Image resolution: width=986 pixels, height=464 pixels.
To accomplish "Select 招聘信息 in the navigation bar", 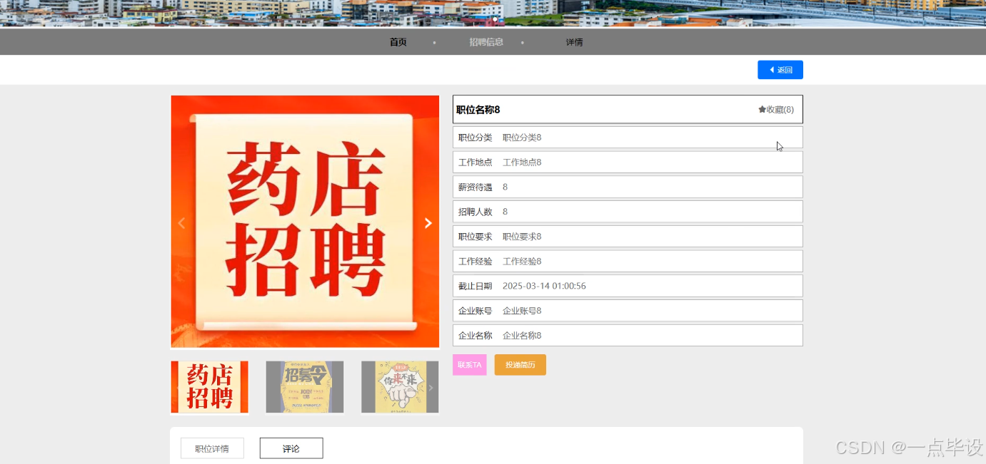I will tap(486, 42).
